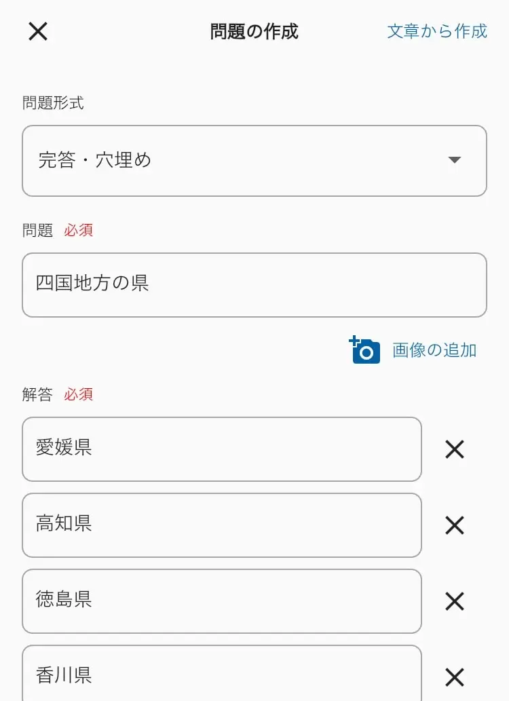Close the 問題の作成 screen with X
Screen dimensions: 509x701
tap(38, 31)
